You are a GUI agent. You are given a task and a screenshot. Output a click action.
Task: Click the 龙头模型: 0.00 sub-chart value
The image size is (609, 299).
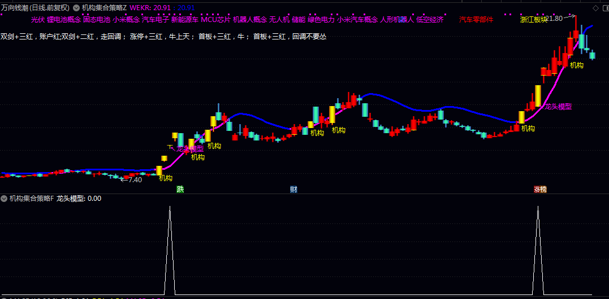[x=79, y=199]
